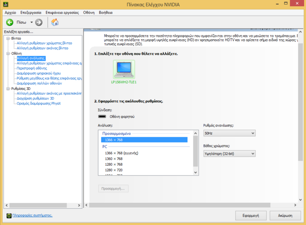The image size is (306, 225).
Task: Collapse the Οθόνη tree node
Action: coord(8,54)
